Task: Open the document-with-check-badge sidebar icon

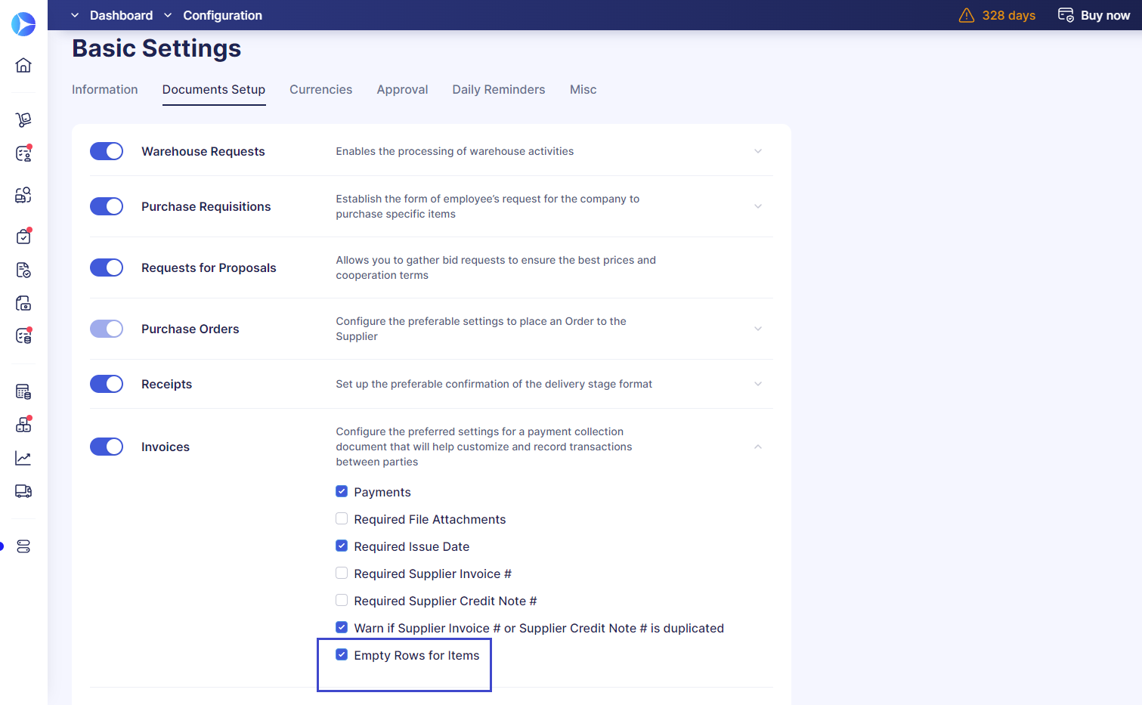Action: 23,270
